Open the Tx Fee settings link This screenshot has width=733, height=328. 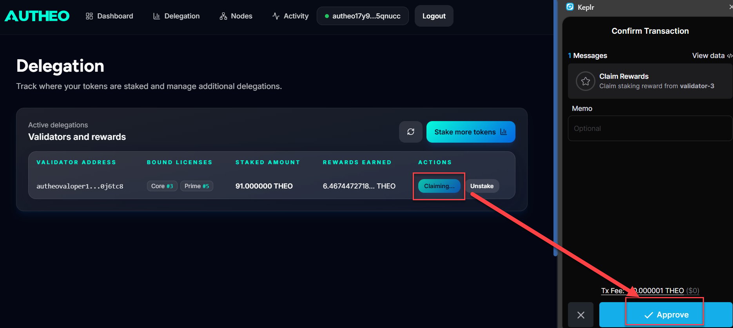click(x=650, y=291)
